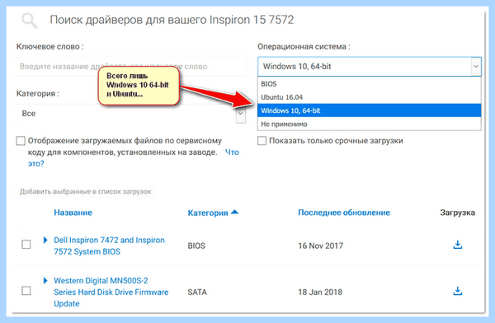
Task: Choose BIOS from the OS list
Action: (x=370, y=84)
